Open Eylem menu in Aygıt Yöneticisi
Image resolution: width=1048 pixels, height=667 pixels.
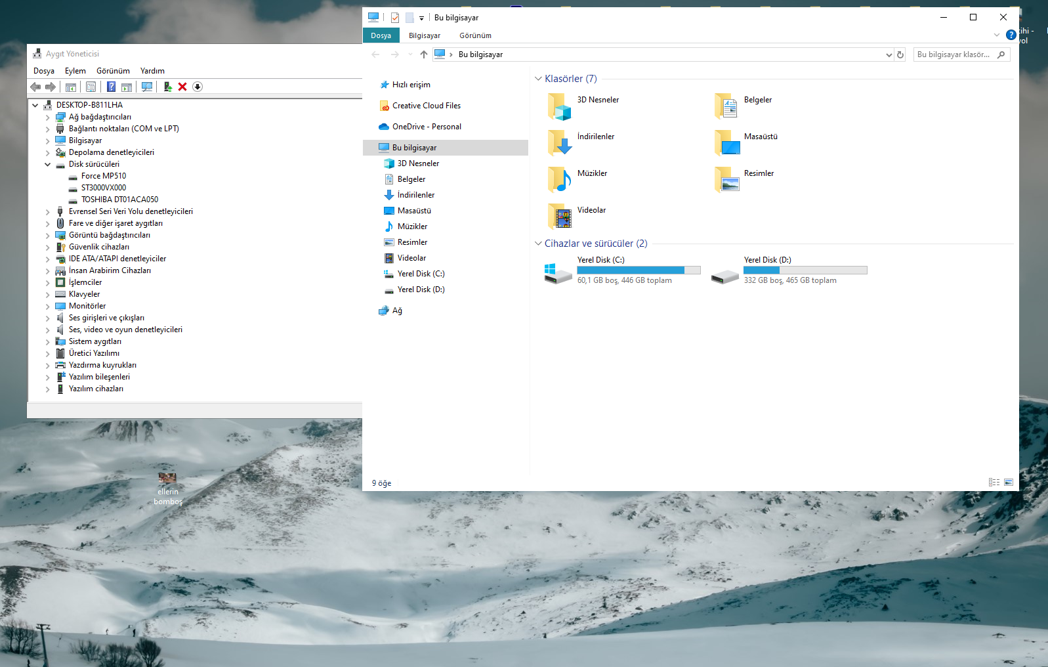75,71
